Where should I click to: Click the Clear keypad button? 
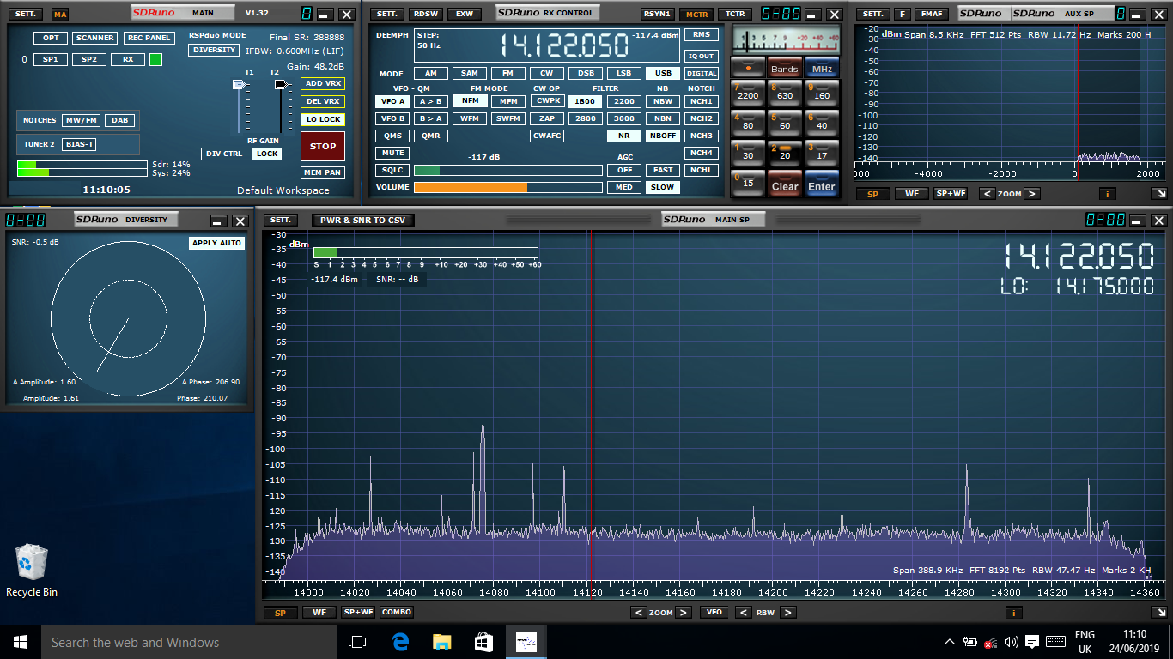(x=785, y=184)
